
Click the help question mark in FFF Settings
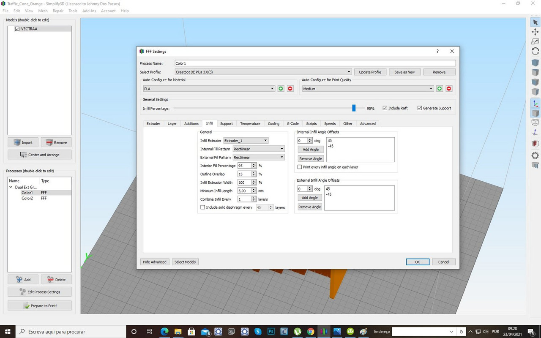click(x=437, y=51)
